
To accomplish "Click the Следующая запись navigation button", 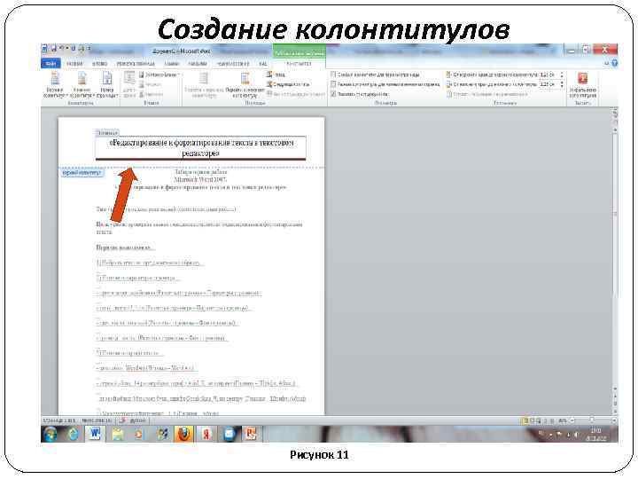I will point(289,84).
